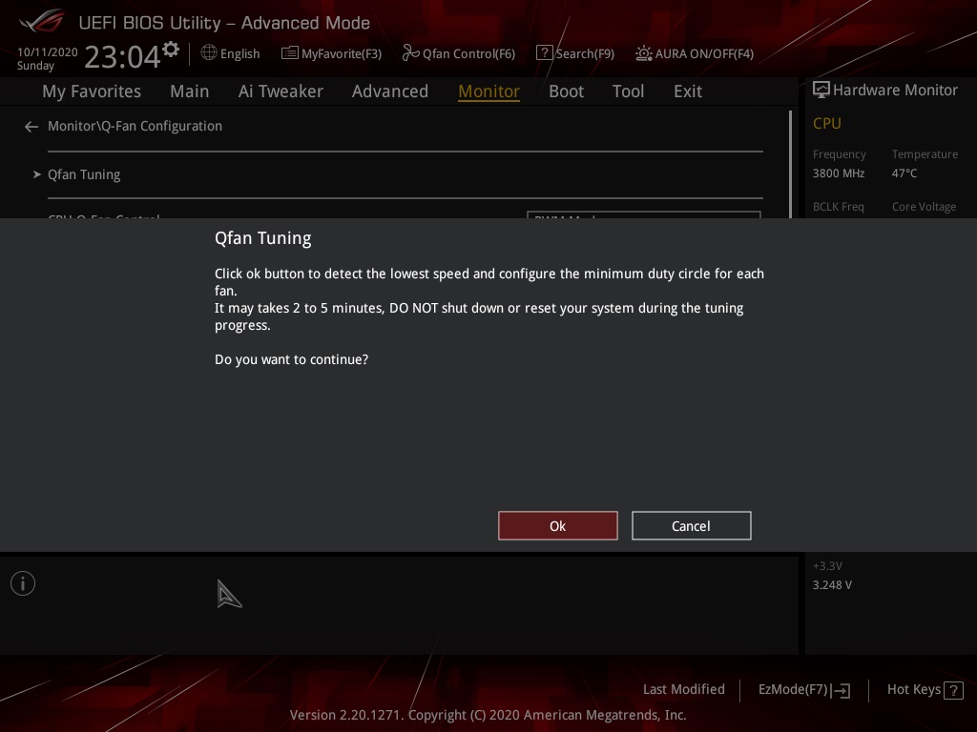977x732 pixels.
Task: Click the Core Voltage label
Action: click(x=924, y=207)
